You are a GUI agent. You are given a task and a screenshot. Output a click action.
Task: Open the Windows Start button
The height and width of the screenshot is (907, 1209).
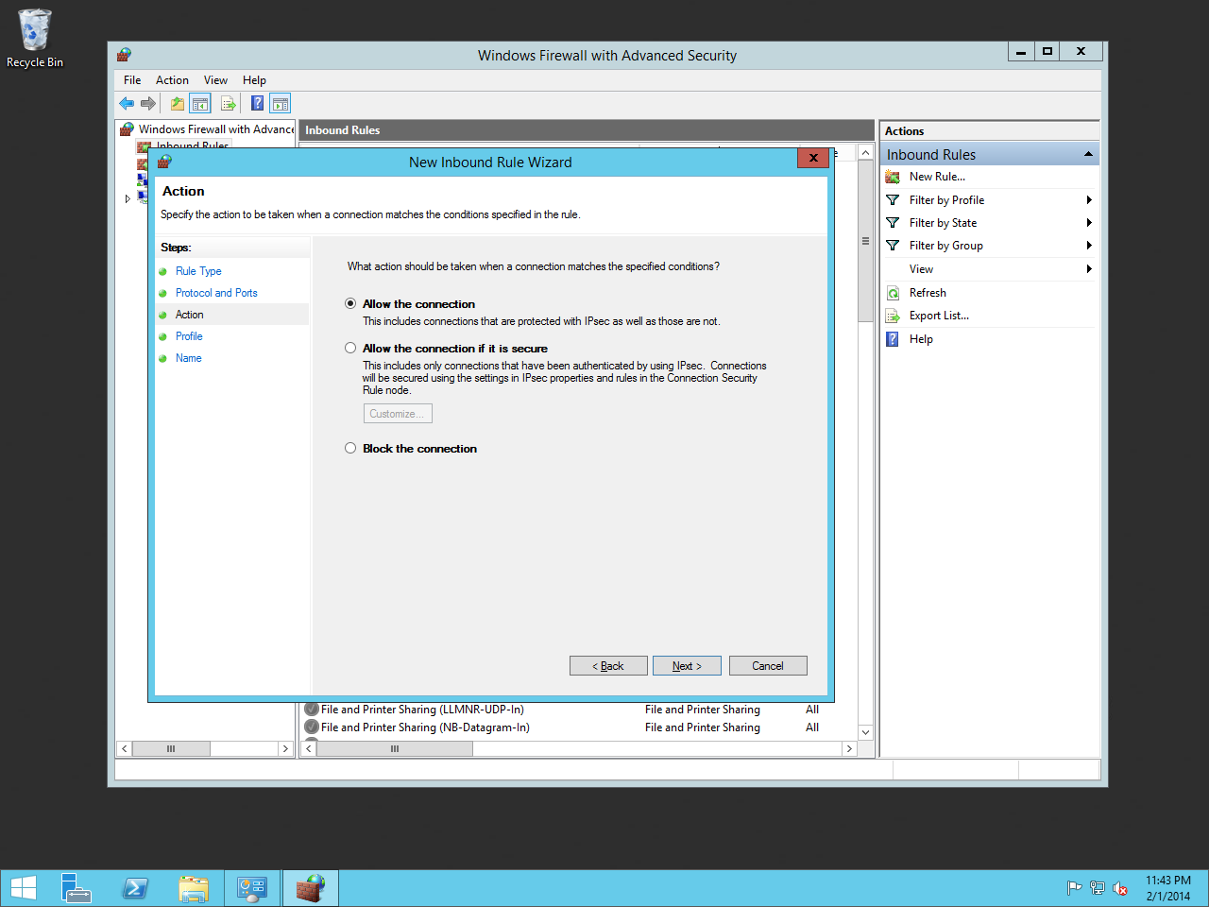[x=23, y=888]
